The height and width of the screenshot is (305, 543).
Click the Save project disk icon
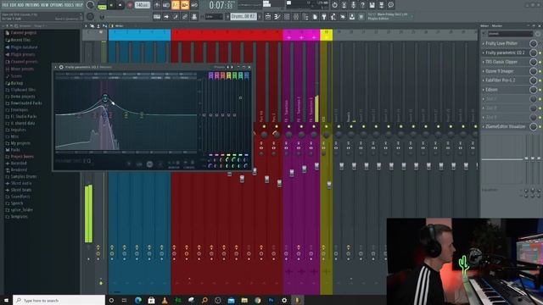(372, 5)
